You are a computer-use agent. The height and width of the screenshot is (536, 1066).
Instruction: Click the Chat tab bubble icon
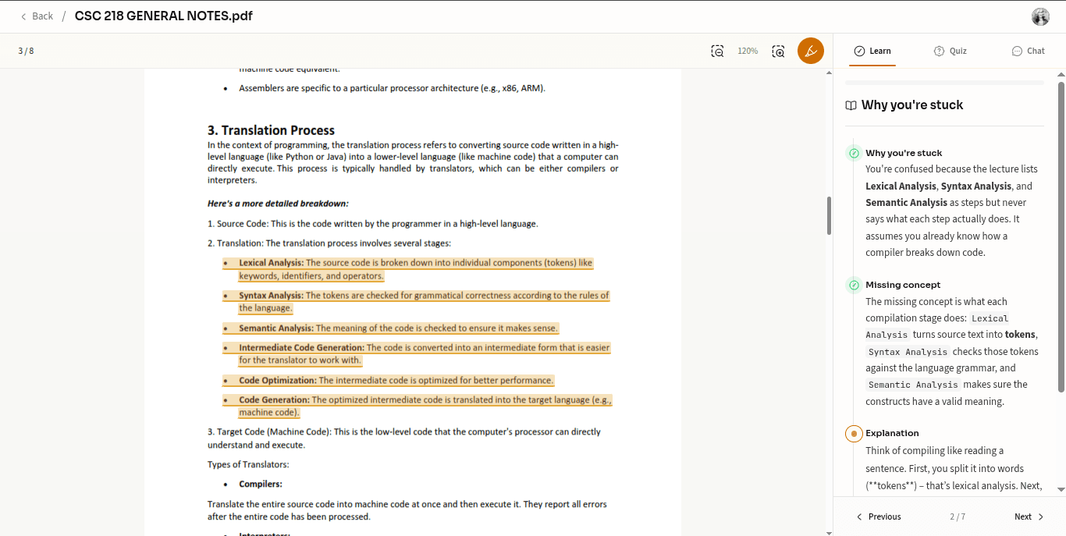tap(1017, 51)
